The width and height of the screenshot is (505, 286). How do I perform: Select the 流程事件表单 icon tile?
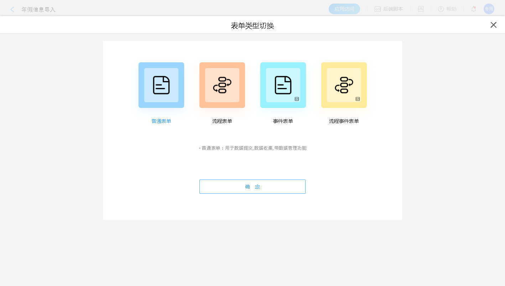pyautogui.click(x=344, y=85)
